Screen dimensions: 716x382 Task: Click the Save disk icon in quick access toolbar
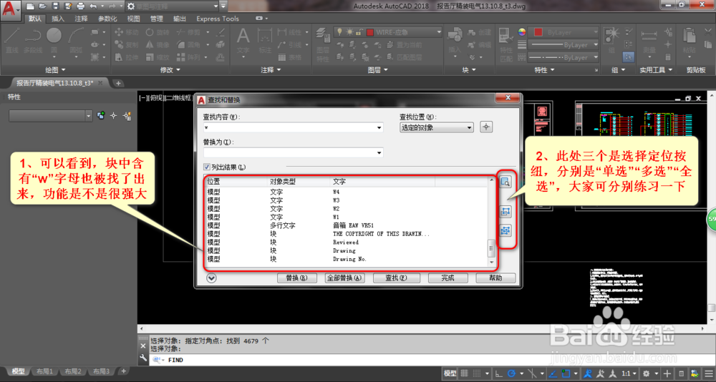pos(55,6)
